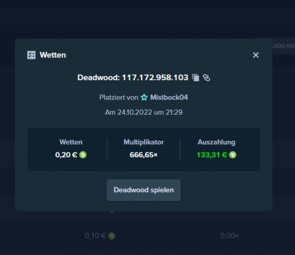Viewport: 295px width, 255px height.
Task: Click the date Am 24.10.2022 um 21:29
Action: [143, 112]
